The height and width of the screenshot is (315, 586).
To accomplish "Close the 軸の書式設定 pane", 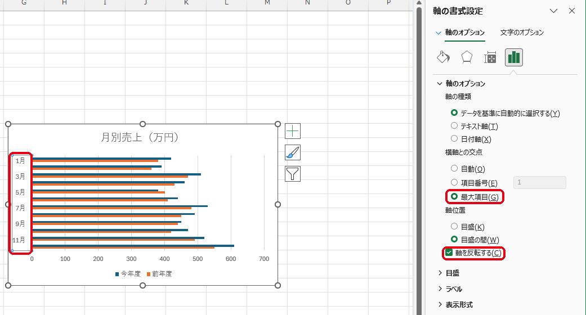I will click(x=572, y=11).
